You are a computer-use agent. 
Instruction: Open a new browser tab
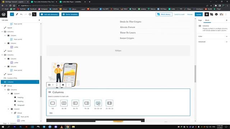[89, 2]
